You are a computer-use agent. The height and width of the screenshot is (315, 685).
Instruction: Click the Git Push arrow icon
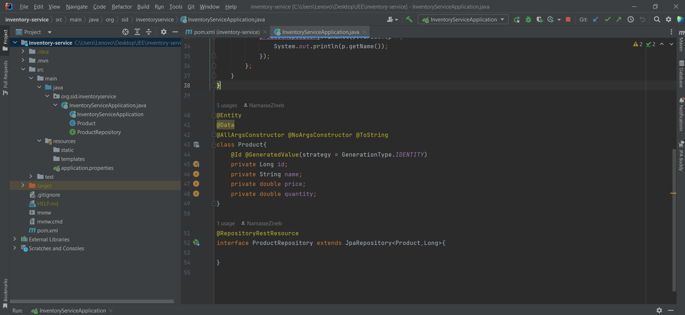coord(619,20)
